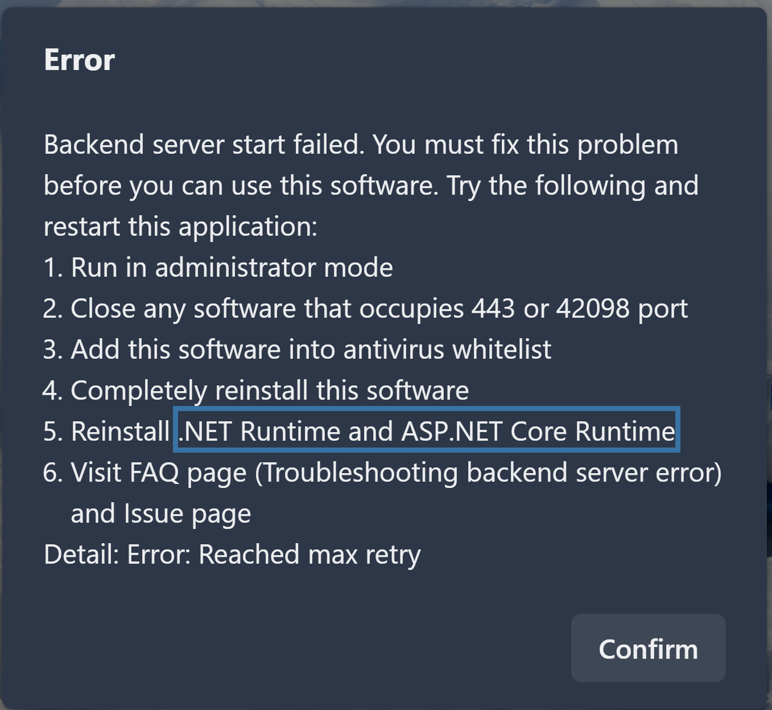The height and width of the screenshot is (710, 772).
Task: Click the Confirm button
Action: pos(648,648)
